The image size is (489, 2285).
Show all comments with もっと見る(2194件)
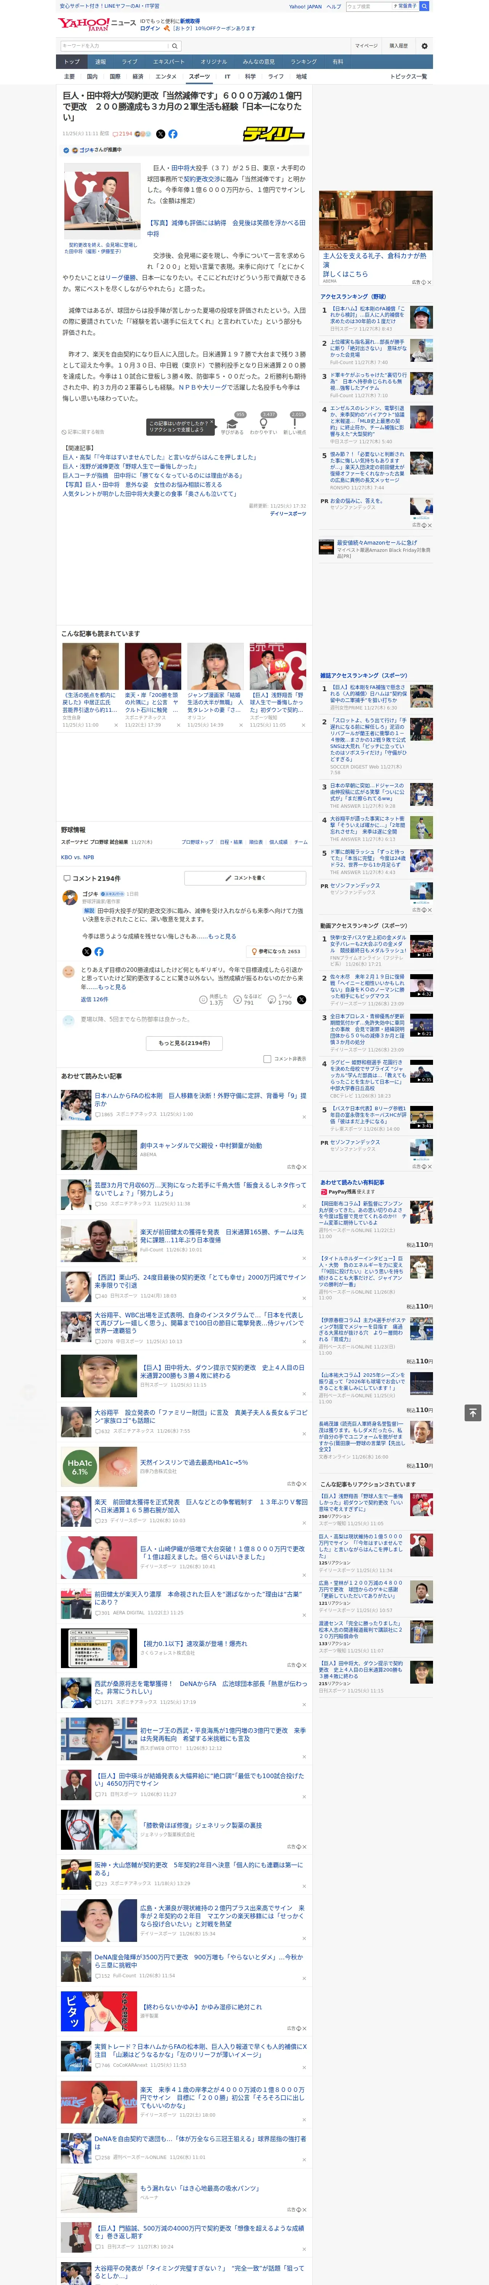coord(185,1042)
